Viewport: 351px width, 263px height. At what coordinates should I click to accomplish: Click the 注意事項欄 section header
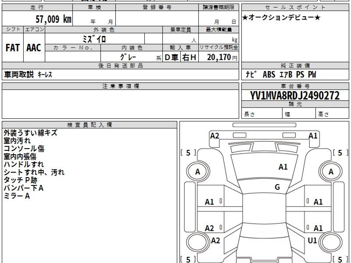point(120,86)
